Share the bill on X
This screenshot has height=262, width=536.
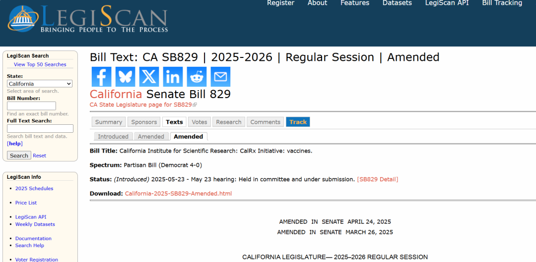(x=149, y=77)
